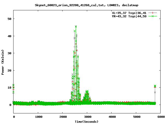Click the Power (Kelvin) axis label

[3, 62]
